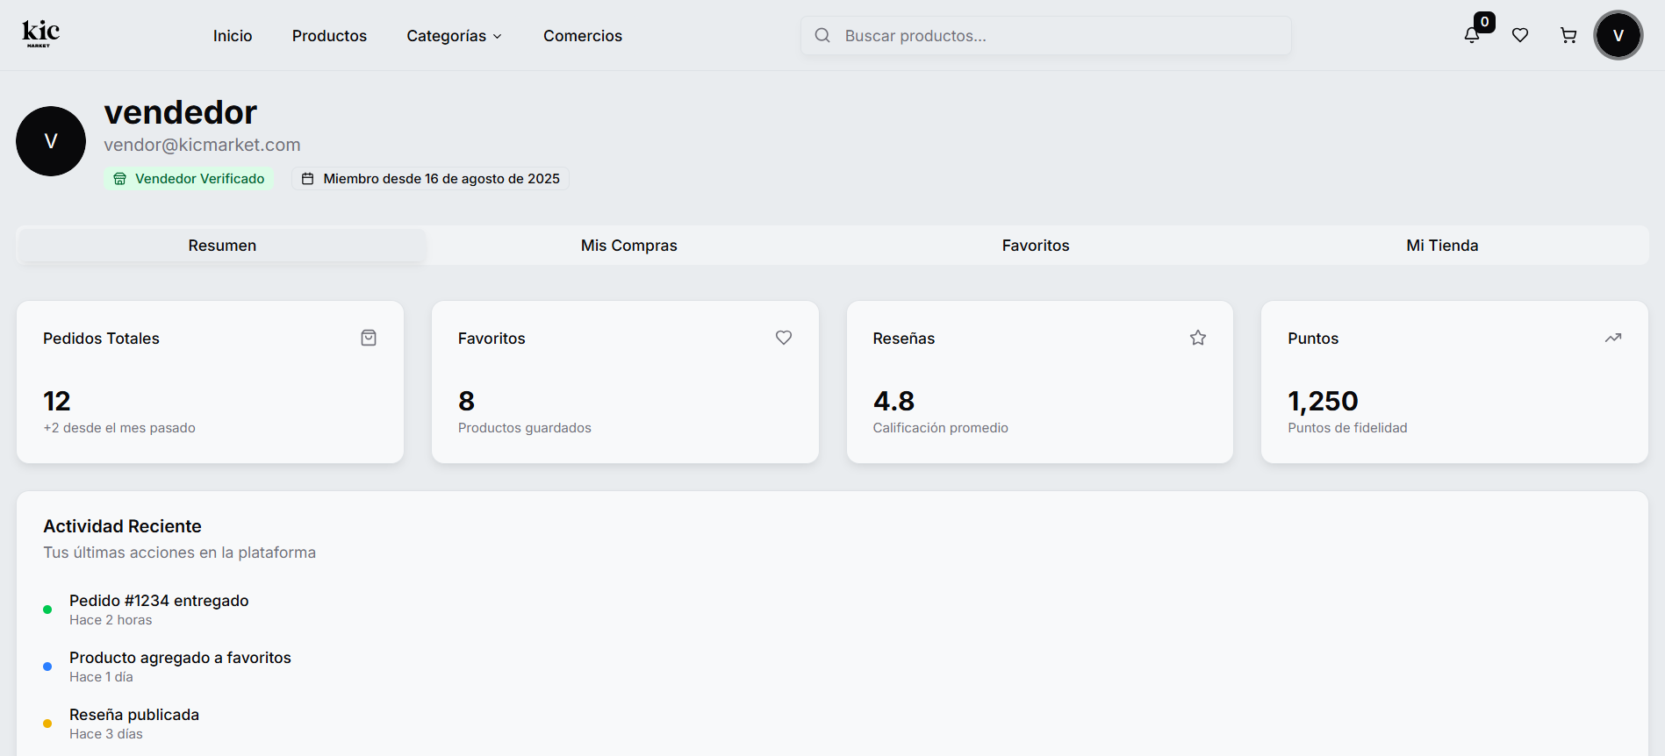1665x756 pixels.
Task: Click the large vendedor profile avatar
Action: [51, 141]
